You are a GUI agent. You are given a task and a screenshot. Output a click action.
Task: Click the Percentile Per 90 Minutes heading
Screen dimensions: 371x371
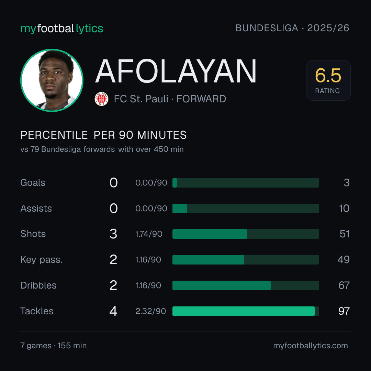pos(104,135)
